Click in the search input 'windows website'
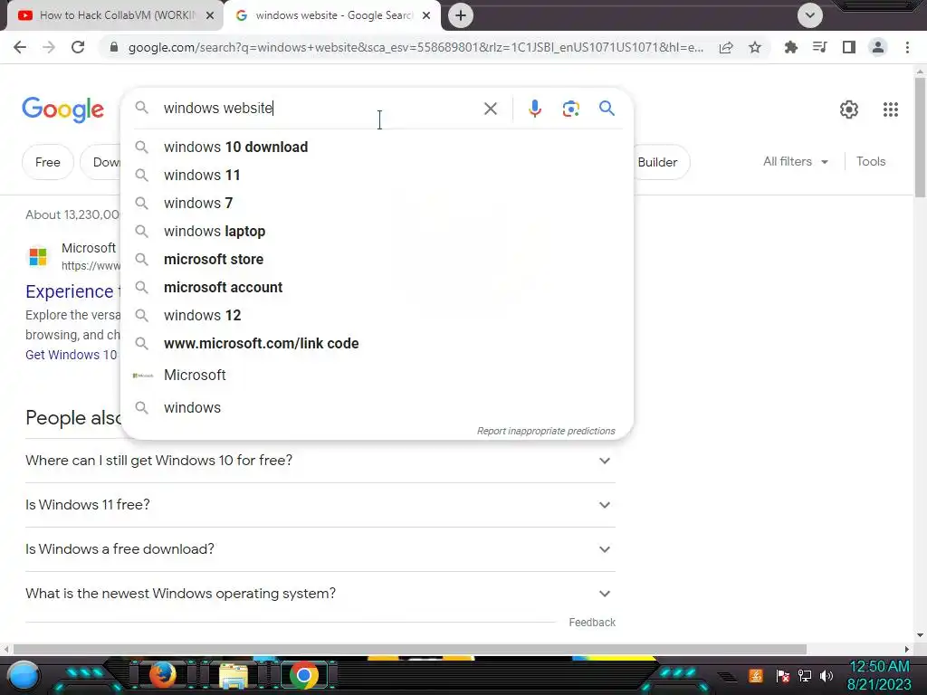The image size is (927, 695). (x=320, y=109)
